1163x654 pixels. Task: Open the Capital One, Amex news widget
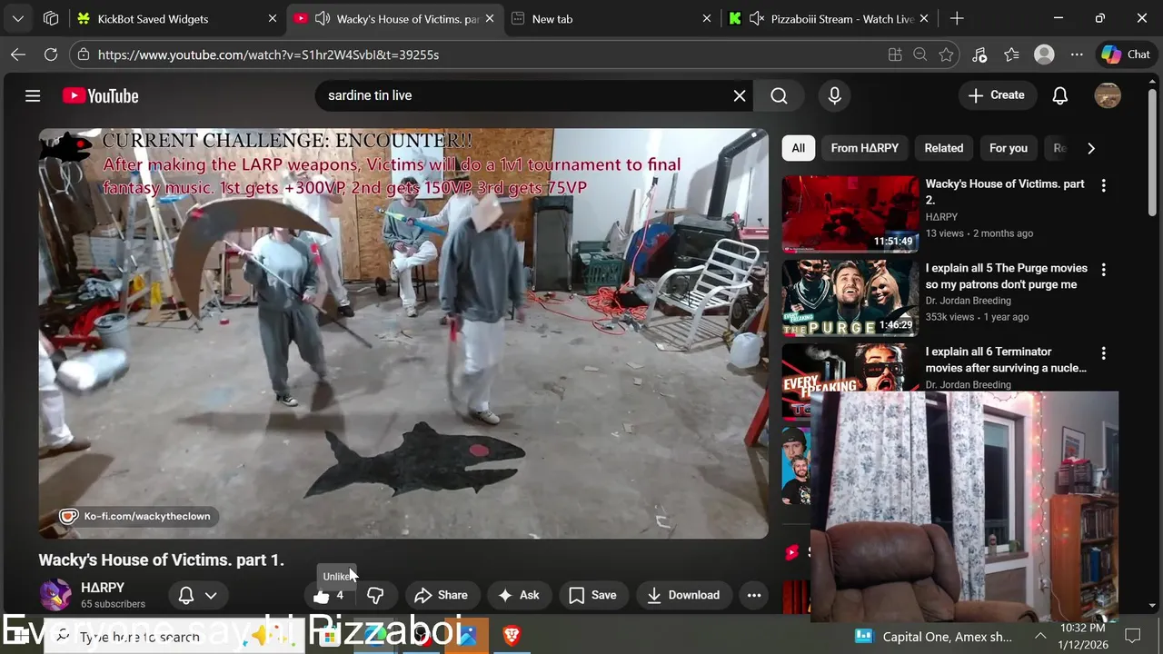click(933, 636)
